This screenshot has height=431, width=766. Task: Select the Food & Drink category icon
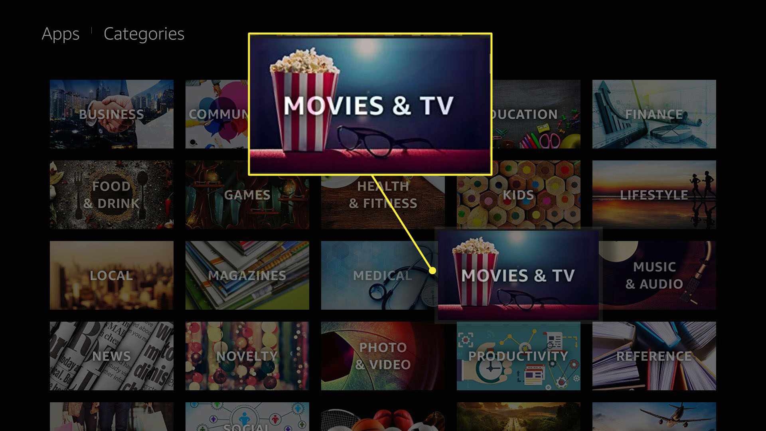tap(113, 195)
